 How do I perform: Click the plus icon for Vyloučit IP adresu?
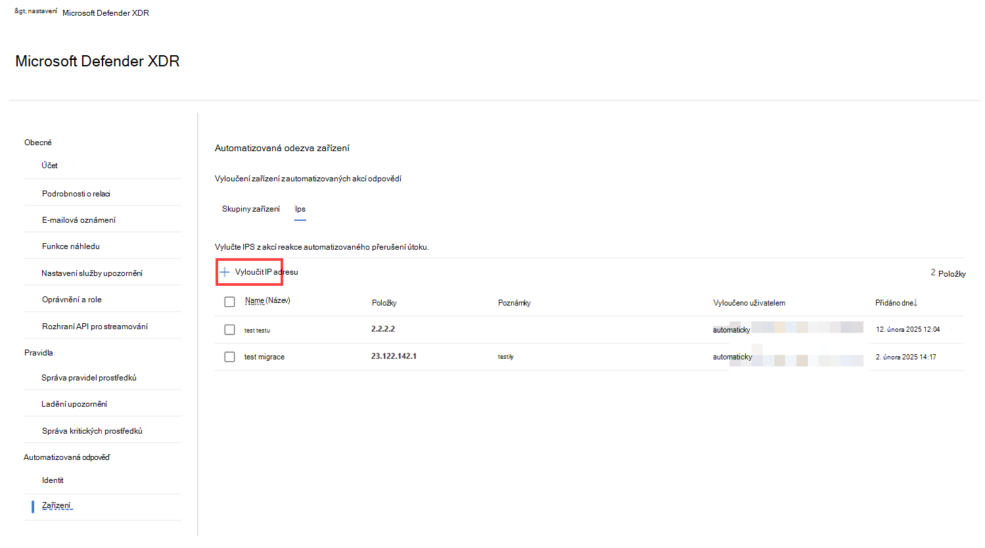225,272
